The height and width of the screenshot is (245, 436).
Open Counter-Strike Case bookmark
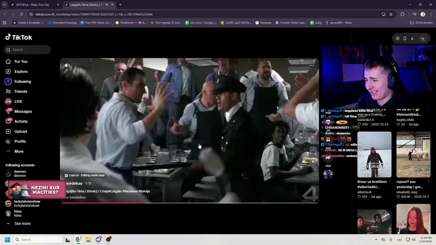pyautogui.click(x=291, y=23)
